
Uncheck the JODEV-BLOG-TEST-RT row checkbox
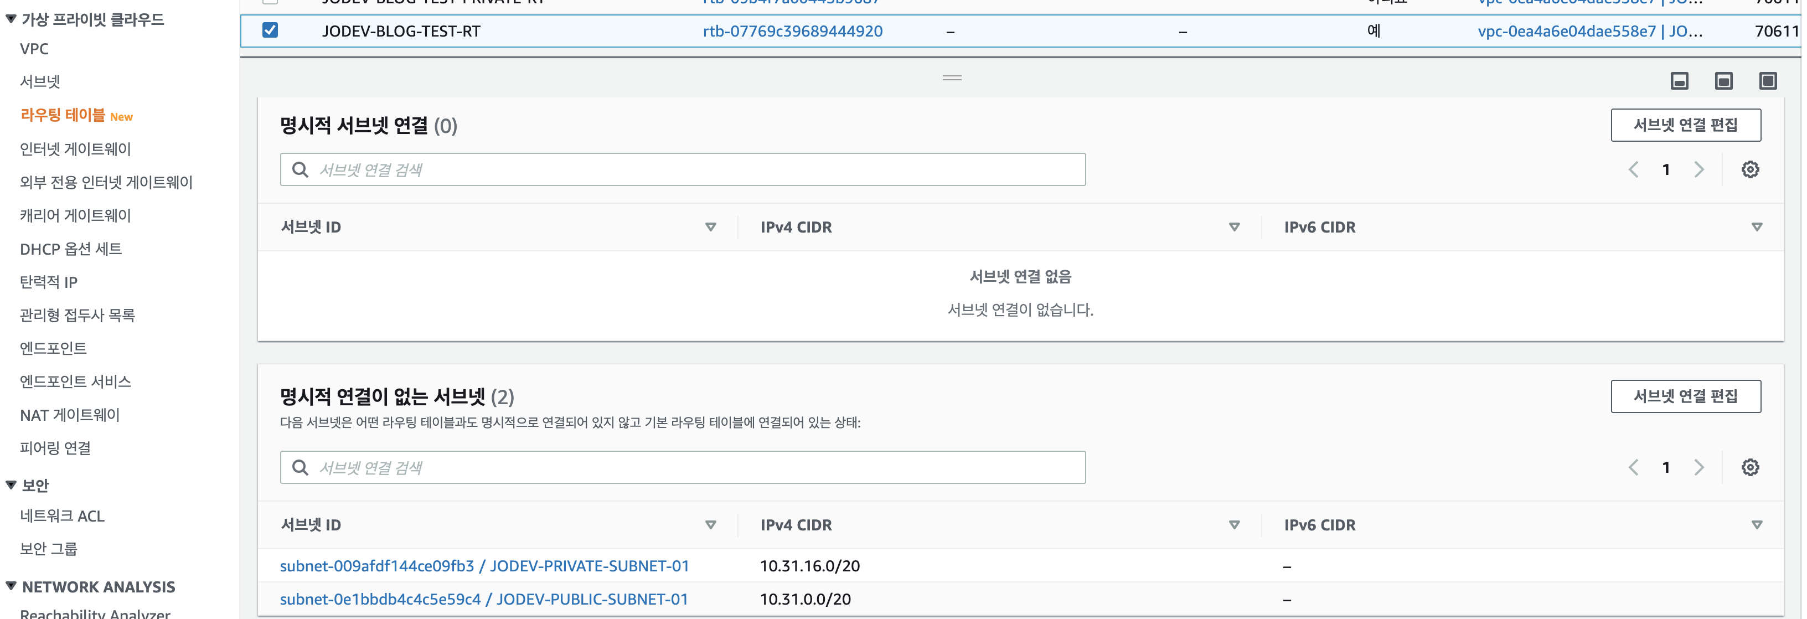pyautogui.click(x=270, y=30)
